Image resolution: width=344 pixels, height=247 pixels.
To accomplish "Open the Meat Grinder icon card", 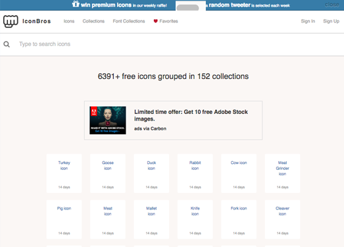I will point(282,173).
